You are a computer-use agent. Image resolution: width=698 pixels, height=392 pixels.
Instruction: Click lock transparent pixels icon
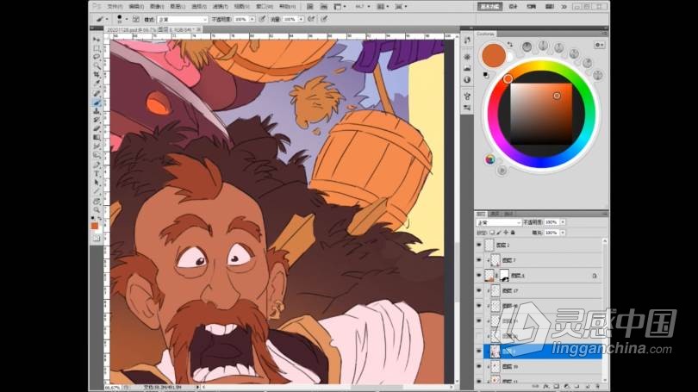click(x=492, y=233)
